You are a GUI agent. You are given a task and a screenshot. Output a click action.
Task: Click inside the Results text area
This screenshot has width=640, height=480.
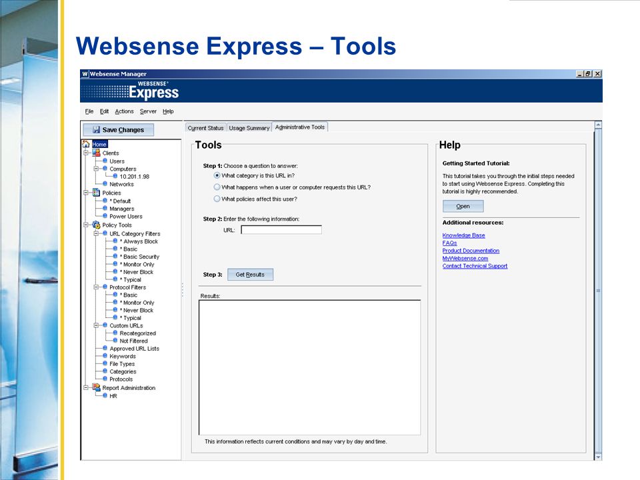pos(309,368)
